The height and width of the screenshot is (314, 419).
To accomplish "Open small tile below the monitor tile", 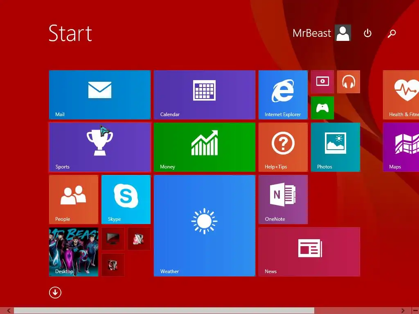I will click(x=113, y=265).
